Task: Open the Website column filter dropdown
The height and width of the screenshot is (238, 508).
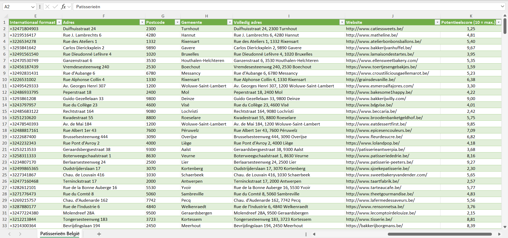Action: [x=437, y=23]
